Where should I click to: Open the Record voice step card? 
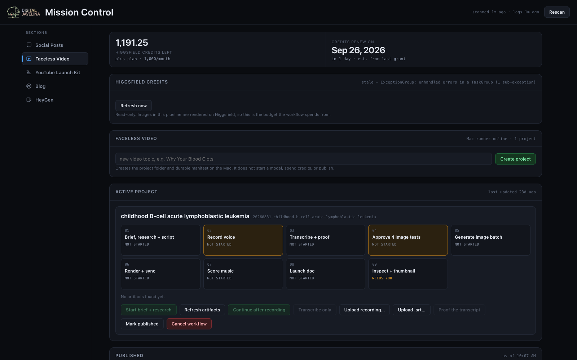pos(243,240)
